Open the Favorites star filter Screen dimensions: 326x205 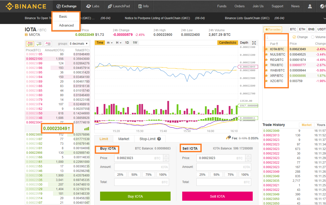click(x=273, y=30)
